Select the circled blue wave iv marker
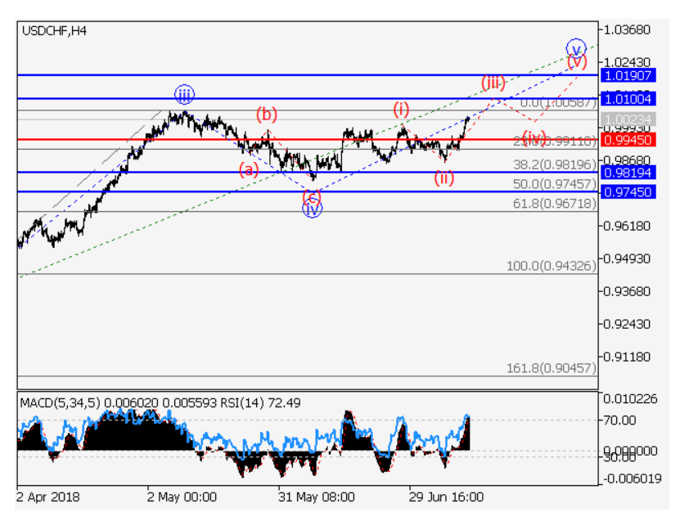This screenshot has height=526, width=689. (x=312, y=208)
